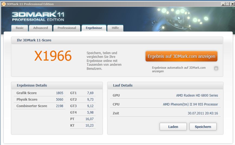Screen dimensions: 235x145
Task: Close the 3DMark 11 window
Action: point(232,4)
